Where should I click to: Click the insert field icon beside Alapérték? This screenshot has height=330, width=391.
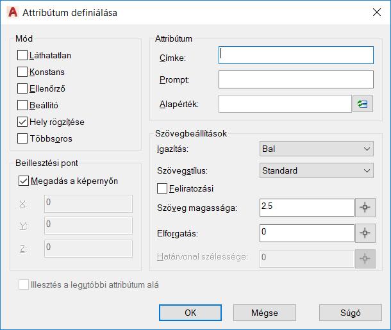(363, 104)
